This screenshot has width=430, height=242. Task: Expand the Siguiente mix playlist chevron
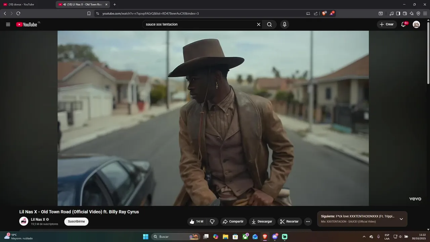[x=401, y=219]
